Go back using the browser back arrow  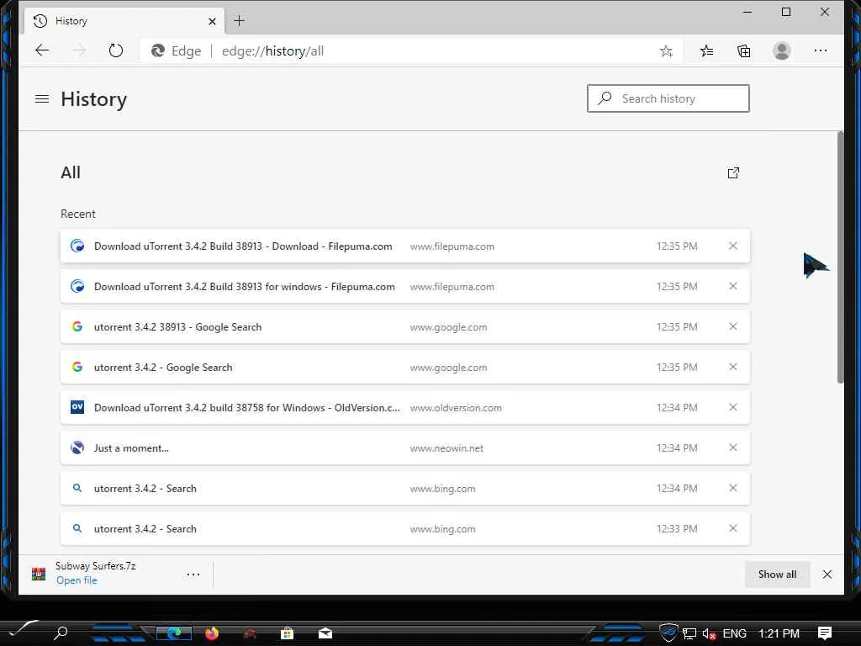[42, 50]
